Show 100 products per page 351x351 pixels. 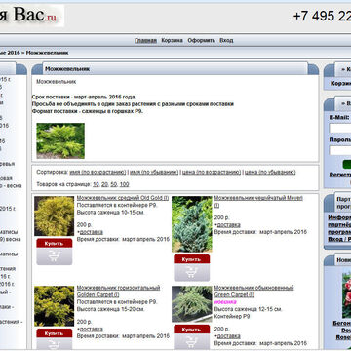[x=124, y=184]
